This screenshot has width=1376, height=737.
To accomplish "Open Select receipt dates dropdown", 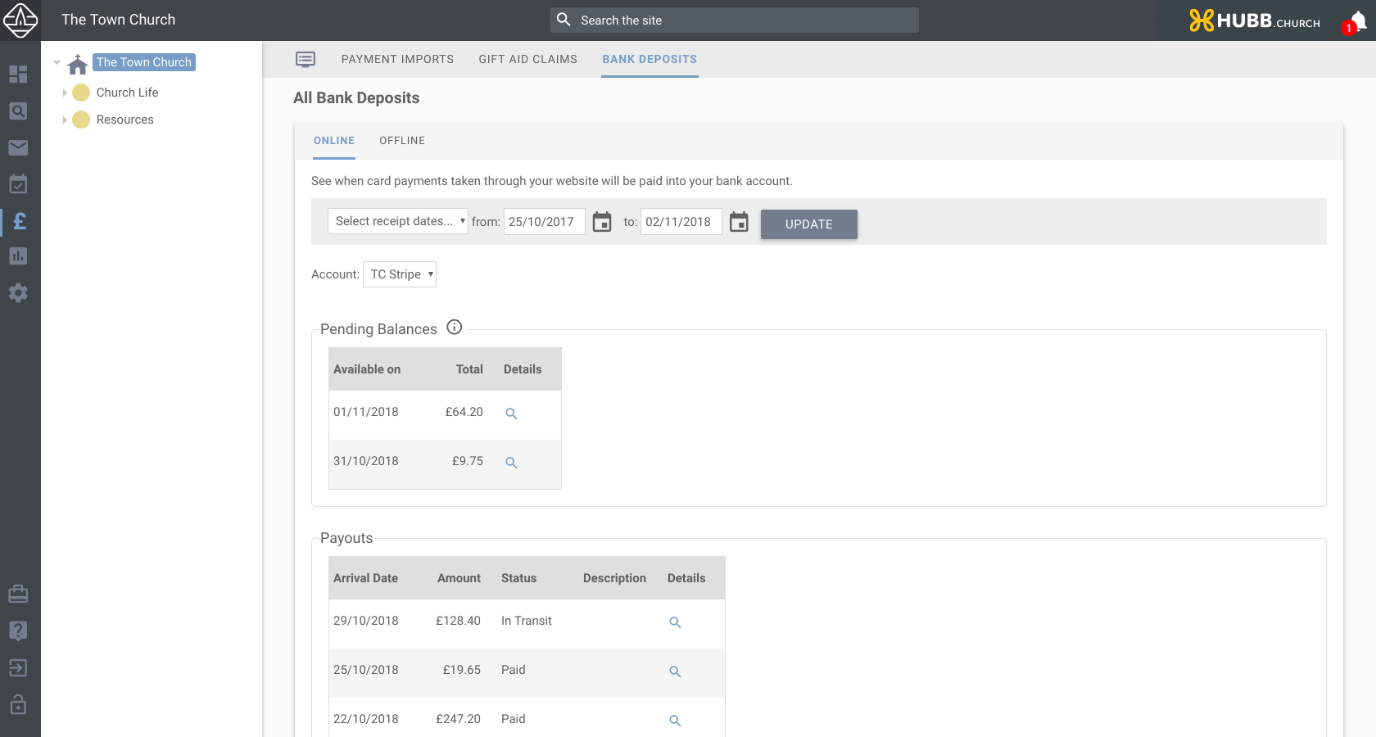I will pos(398,221).
